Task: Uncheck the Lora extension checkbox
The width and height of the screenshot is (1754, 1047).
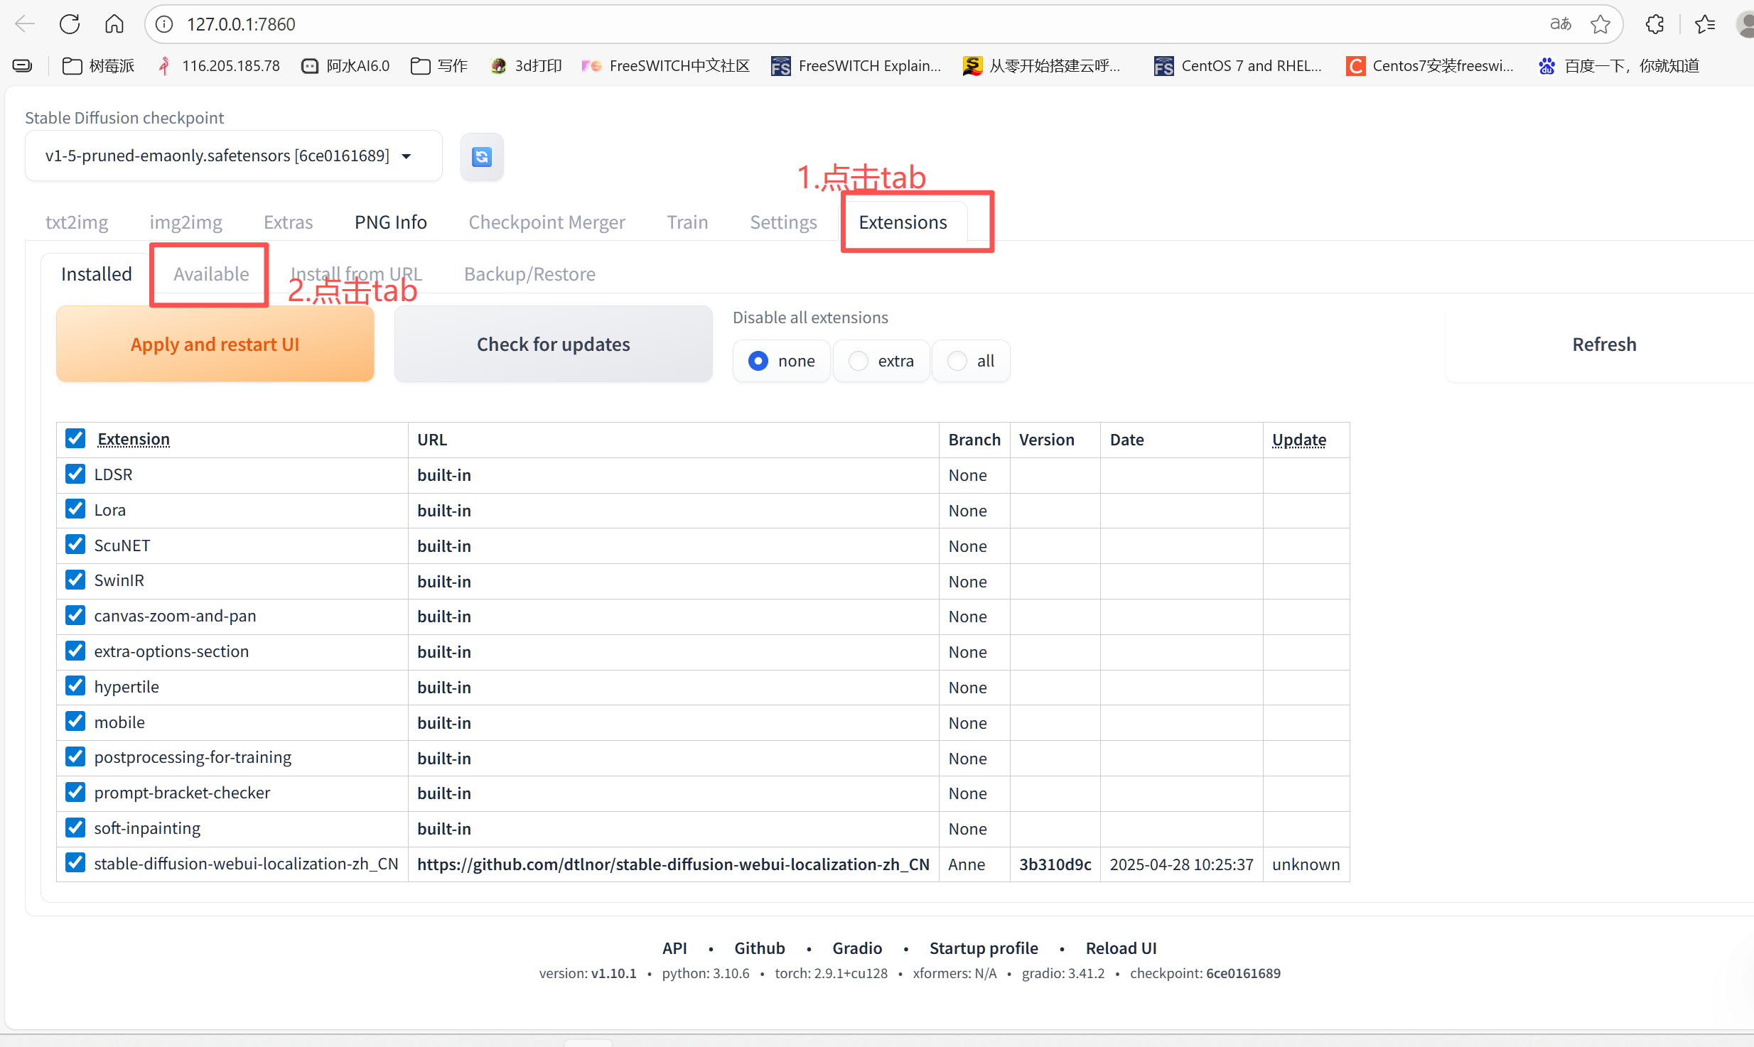Action: pos(75,509)
